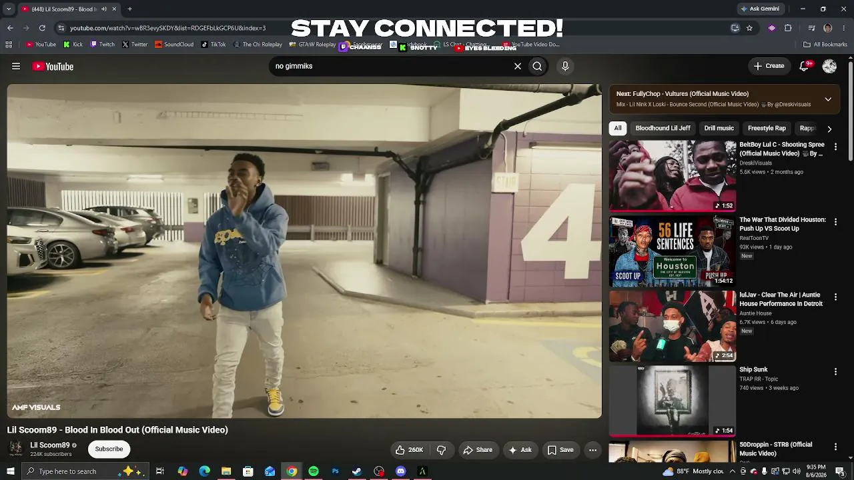Open BeltBoy Lul C Shooting Spree thumbnail
The height and width of the screenshot is (480, 854).
point(673,175)
